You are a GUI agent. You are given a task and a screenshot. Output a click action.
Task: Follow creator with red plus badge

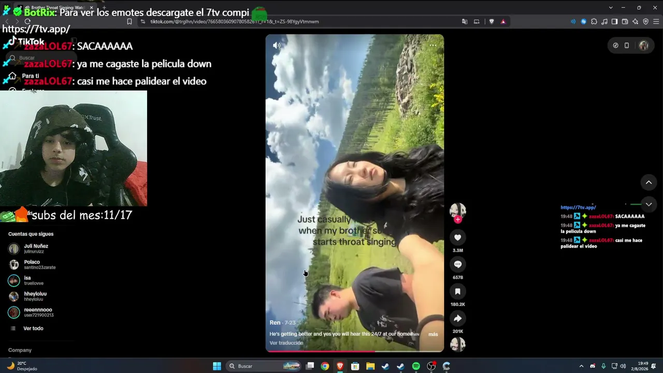click(458, 220)
